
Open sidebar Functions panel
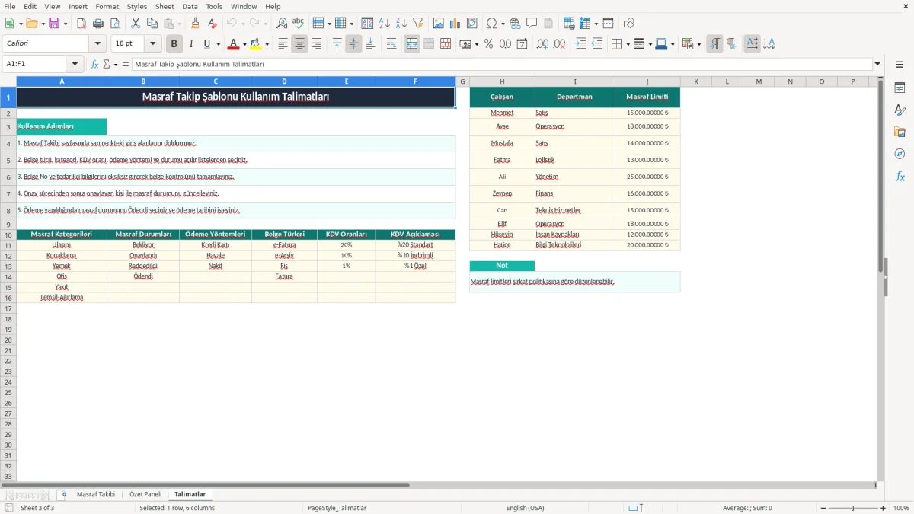900,177
